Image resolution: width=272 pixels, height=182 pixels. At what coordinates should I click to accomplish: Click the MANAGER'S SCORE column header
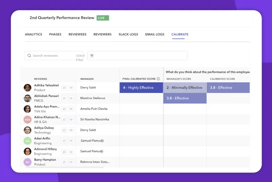click(x=179, y=79)
